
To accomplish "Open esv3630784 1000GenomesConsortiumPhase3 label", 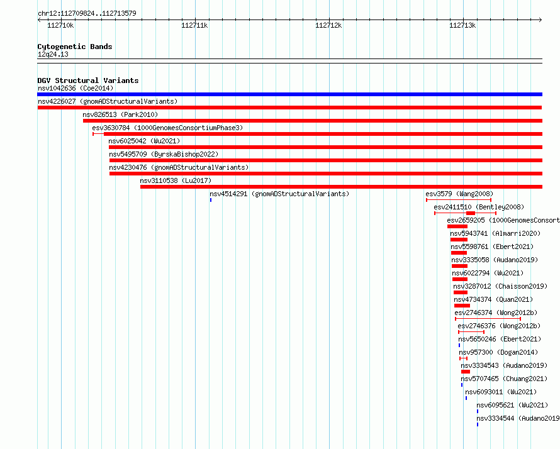I will point(167,128).
